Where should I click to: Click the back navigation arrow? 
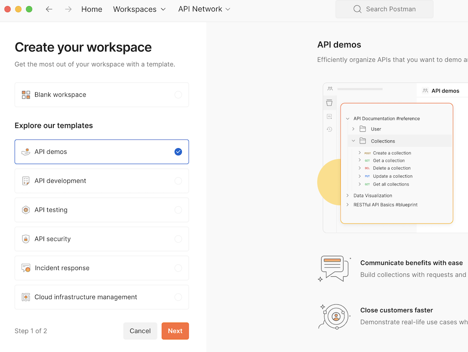point(49,9)
